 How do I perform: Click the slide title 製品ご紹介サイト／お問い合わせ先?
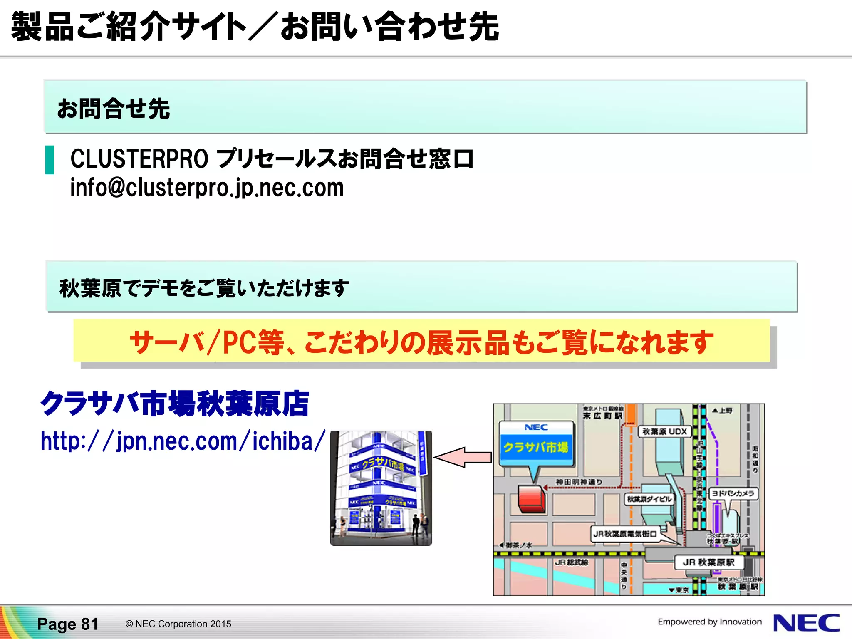pyautogui.click(x=255, y=26)
